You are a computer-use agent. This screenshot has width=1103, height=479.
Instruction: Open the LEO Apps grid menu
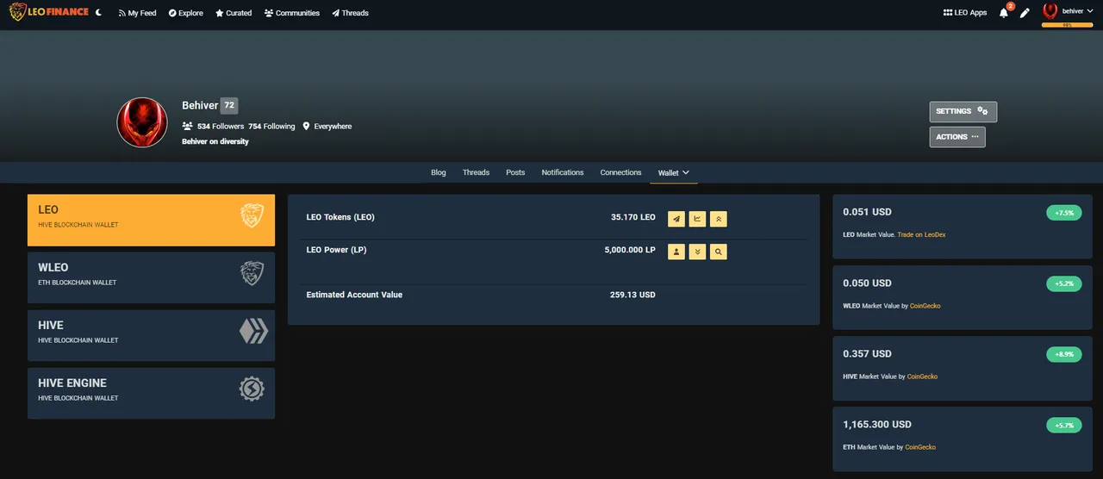click(x=965, y=13)
